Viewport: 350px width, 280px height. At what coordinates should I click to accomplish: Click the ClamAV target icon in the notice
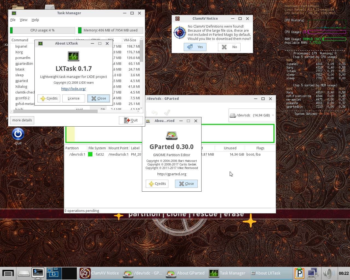180,33
